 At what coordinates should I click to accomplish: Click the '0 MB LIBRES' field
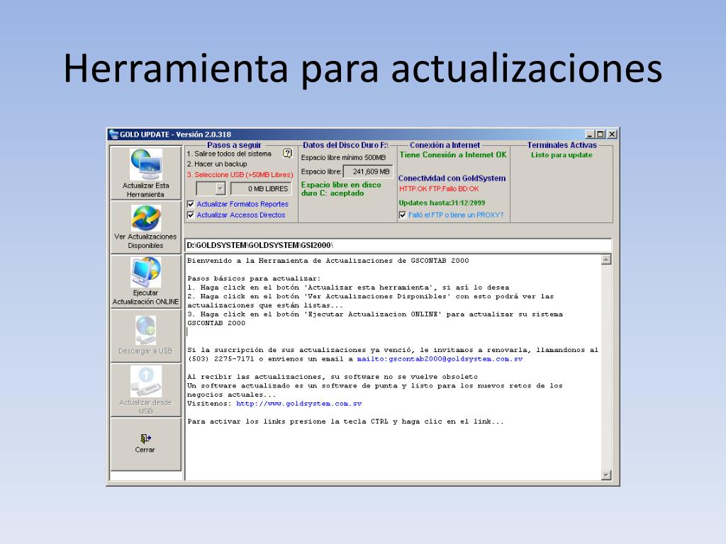tap(261, 188)
